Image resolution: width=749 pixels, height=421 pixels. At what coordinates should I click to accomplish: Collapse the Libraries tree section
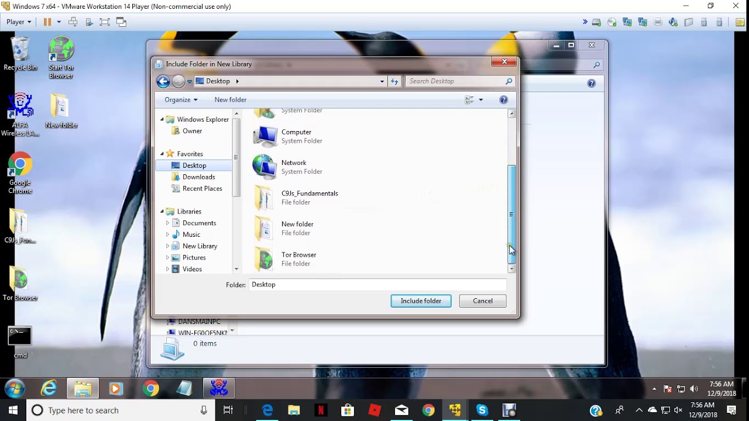[162, 212]
